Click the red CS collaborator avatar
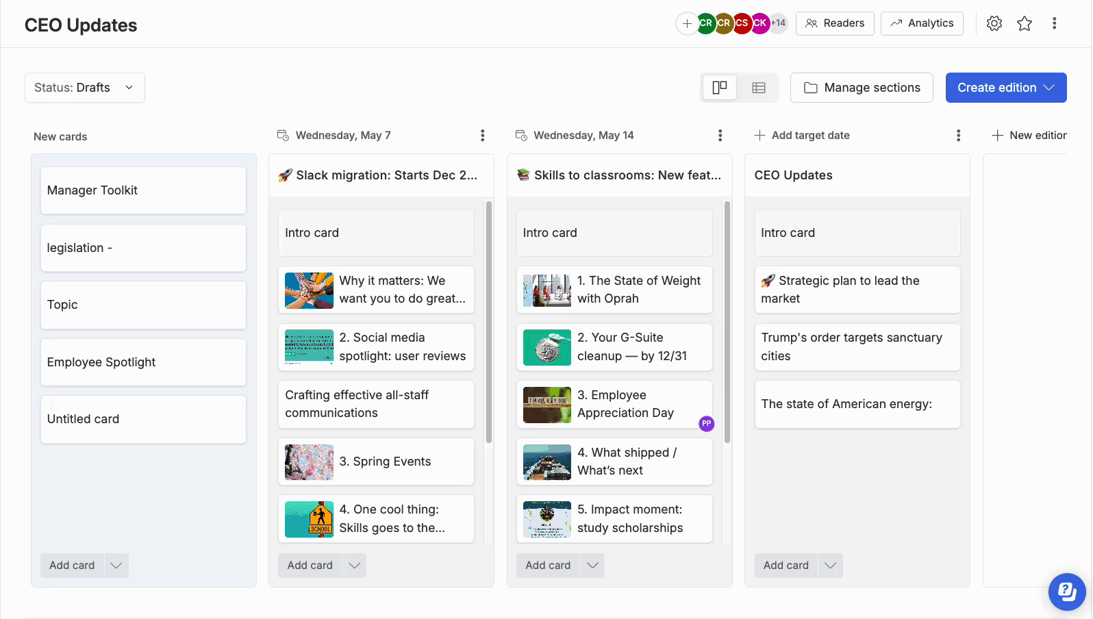1093x619 pixels. click(x=742, y=23)
